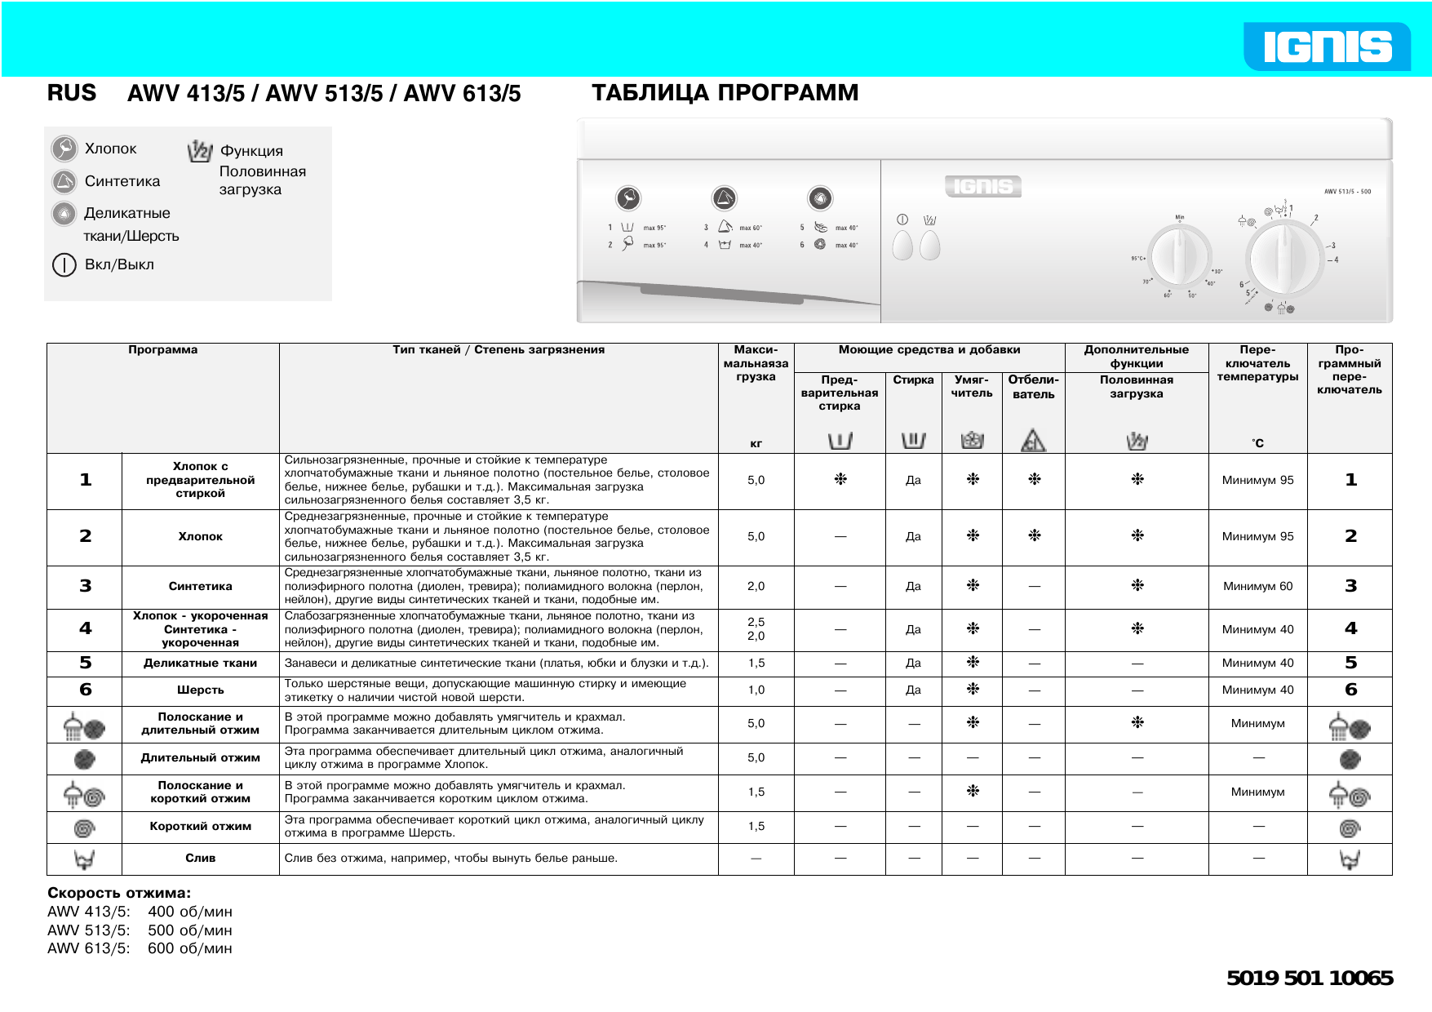This screenshot has height=1012, width=1432.
Task: Click the 'AWV 413/5 / AWV 513/5 / AWV 613/5' heading
Action: 324,94
